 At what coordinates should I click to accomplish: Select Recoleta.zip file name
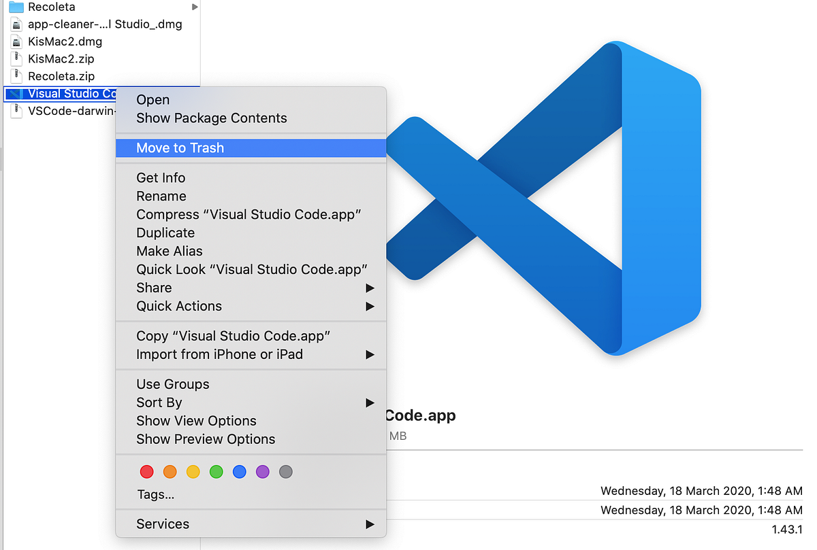(x=61, y=76)
